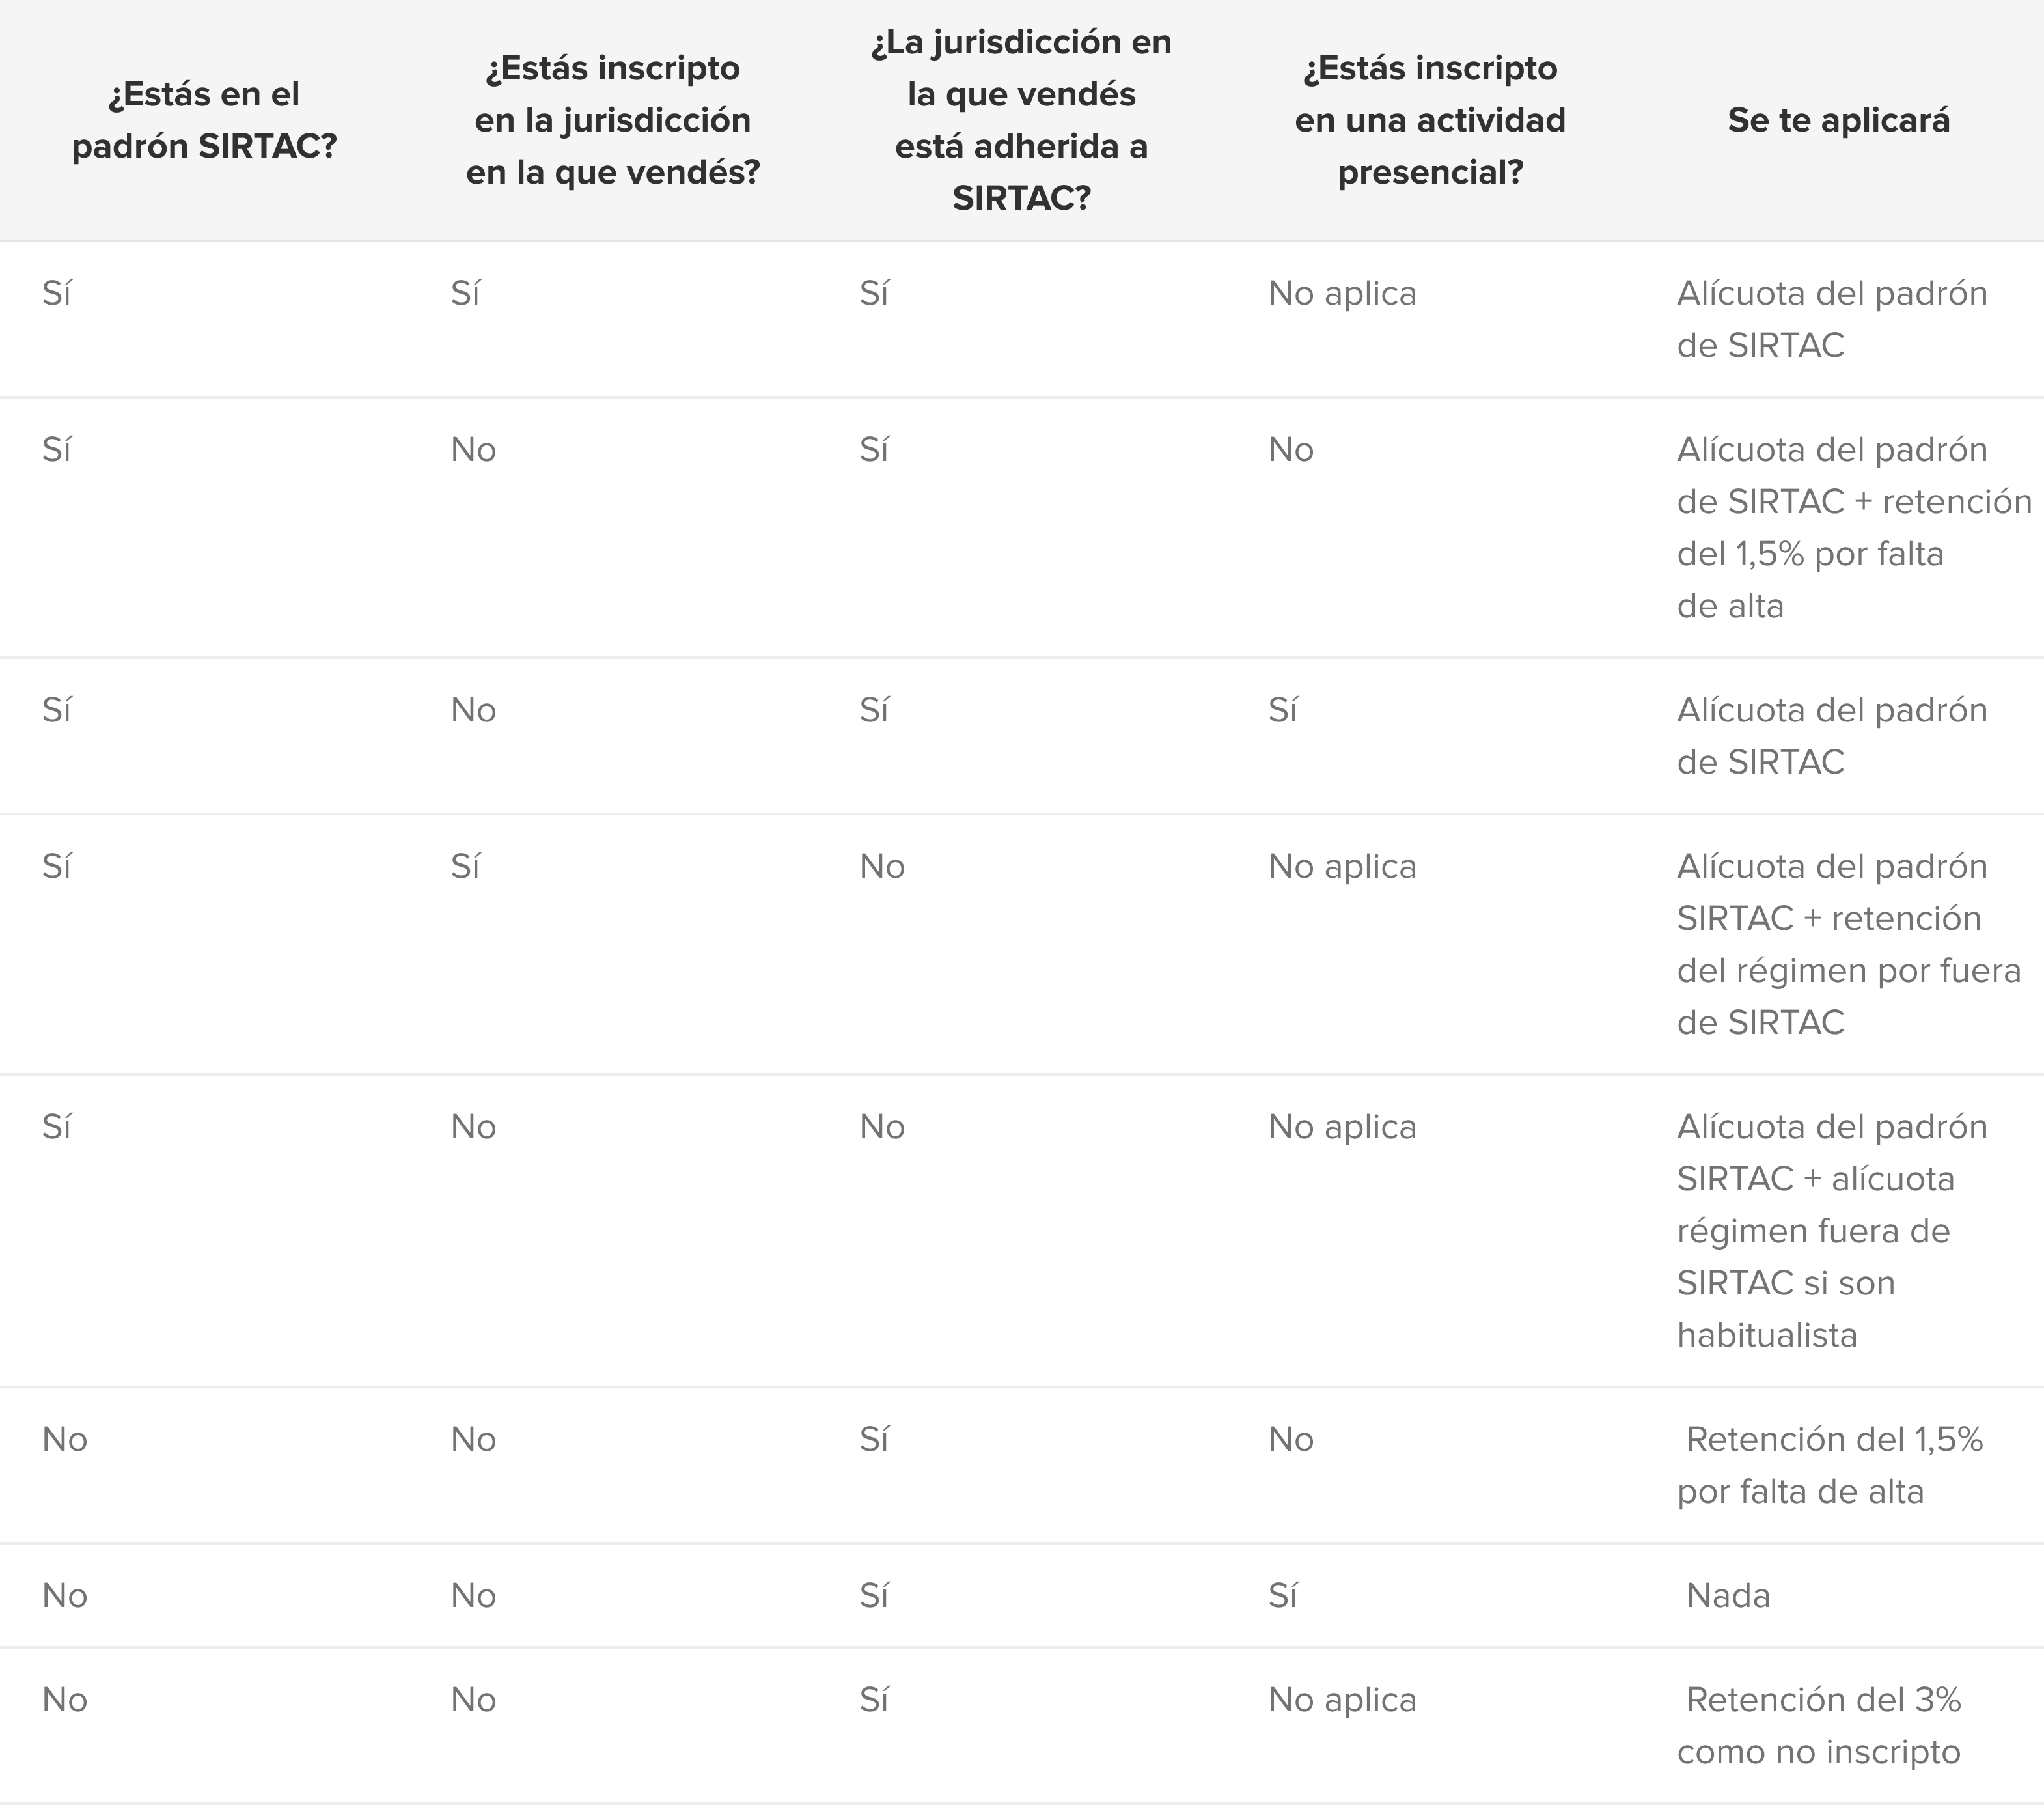Click the '¿Estás inscripto en la jurisdicción' column header
Image resolution: width=2044 pixels, height=1805 pixels.
click(x=613, y=120)
